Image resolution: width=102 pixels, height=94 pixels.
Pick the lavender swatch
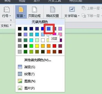pyautogui.click(x=60, y=29)
